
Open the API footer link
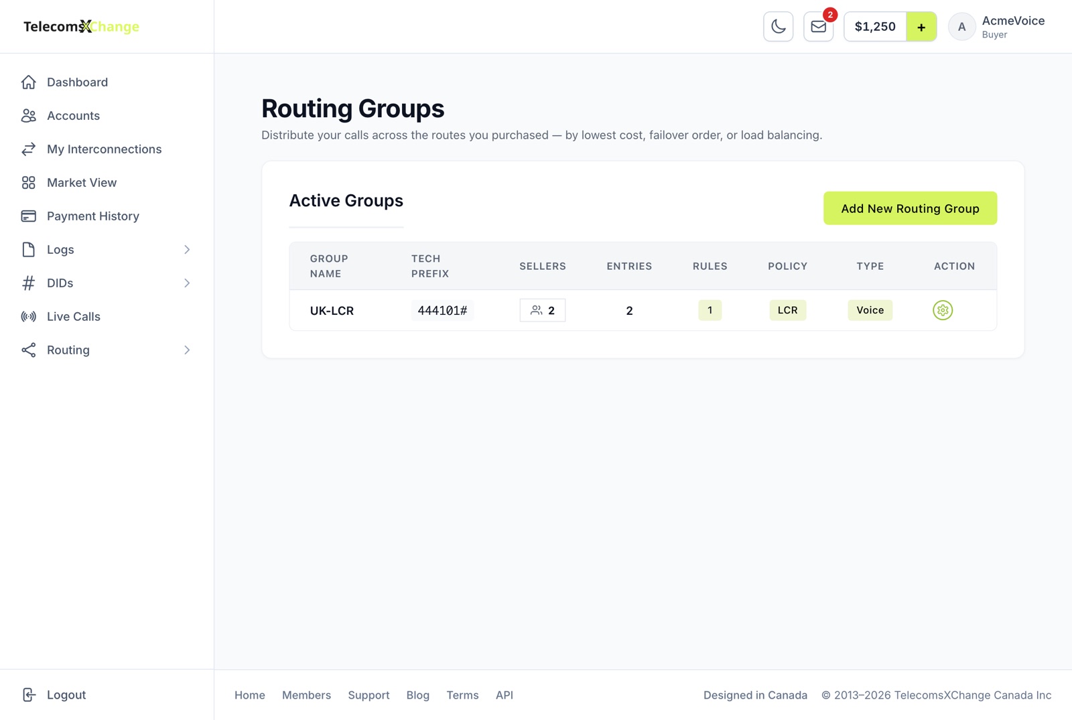505,695
